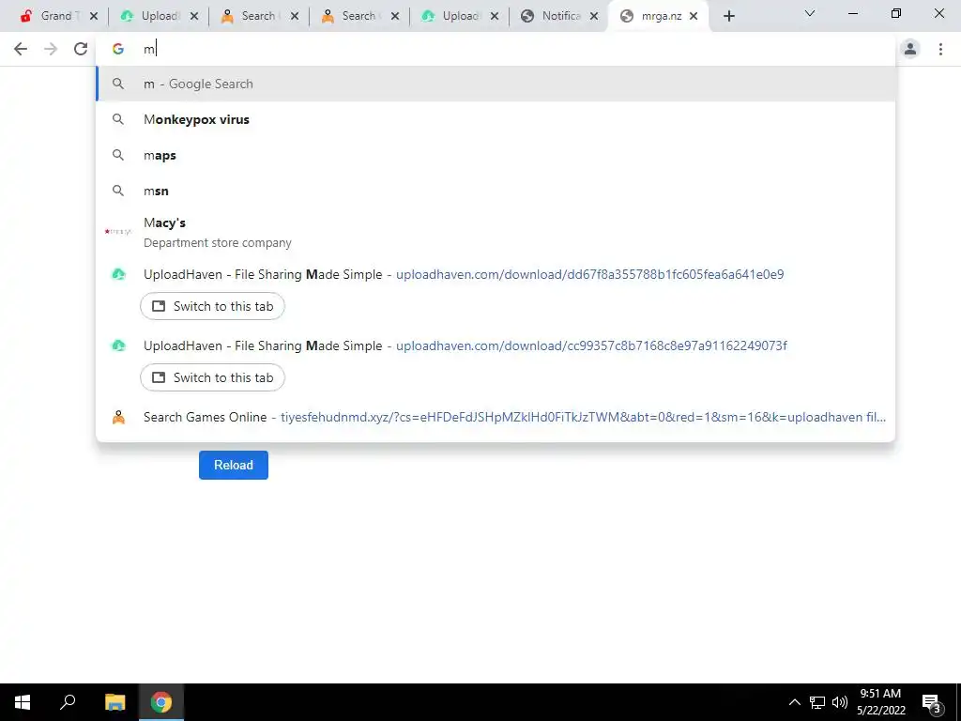The width and height of the screenshot is (961, 721).
Task: Close the second Search tab
Action: pos(395,16)
